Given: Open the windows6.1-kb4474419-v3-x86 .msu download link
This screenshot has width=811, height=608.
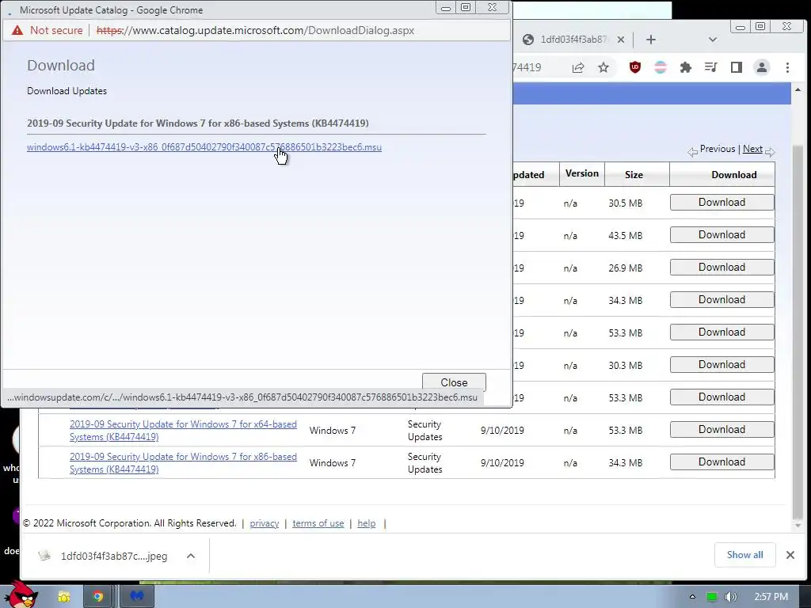Looking at the screenshot, I should click(204, 147).
